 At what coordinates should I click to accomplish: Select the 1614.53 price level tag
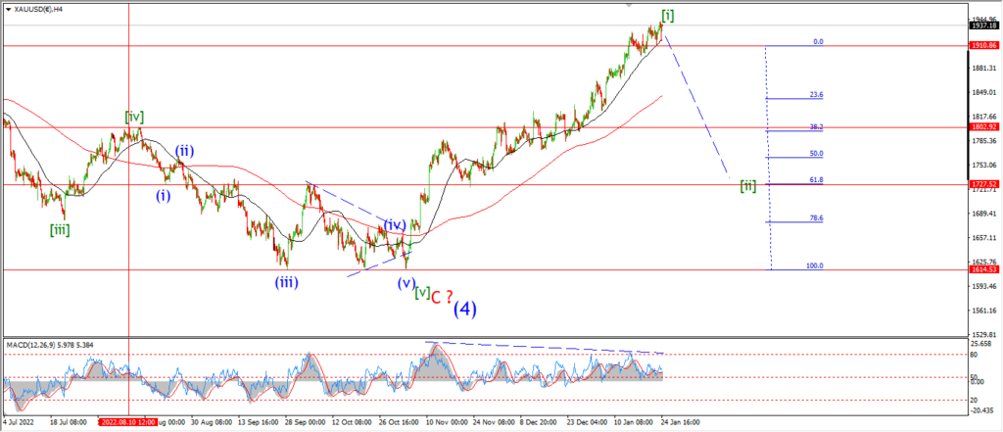click(x=983, y=270)
